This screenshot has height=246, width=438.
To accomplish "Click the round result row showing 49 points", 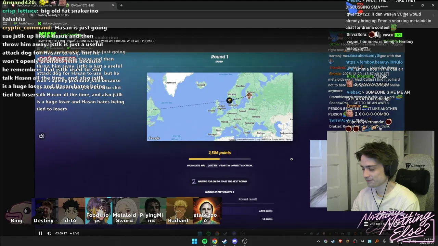I will pos(248,219).
